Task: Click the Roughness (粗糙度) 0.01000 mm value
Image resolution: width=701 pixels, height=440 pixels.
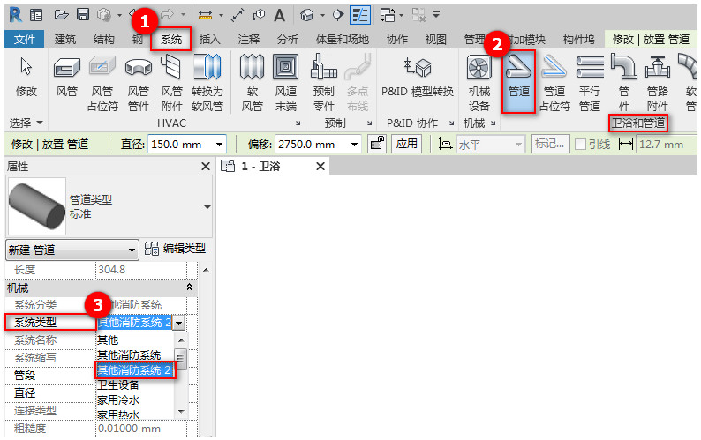Action: click(141, 429)
